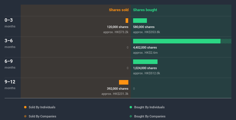Click the 9–12 months row label
This screenshot has width=236, height=120.
(x=10, y=85)
